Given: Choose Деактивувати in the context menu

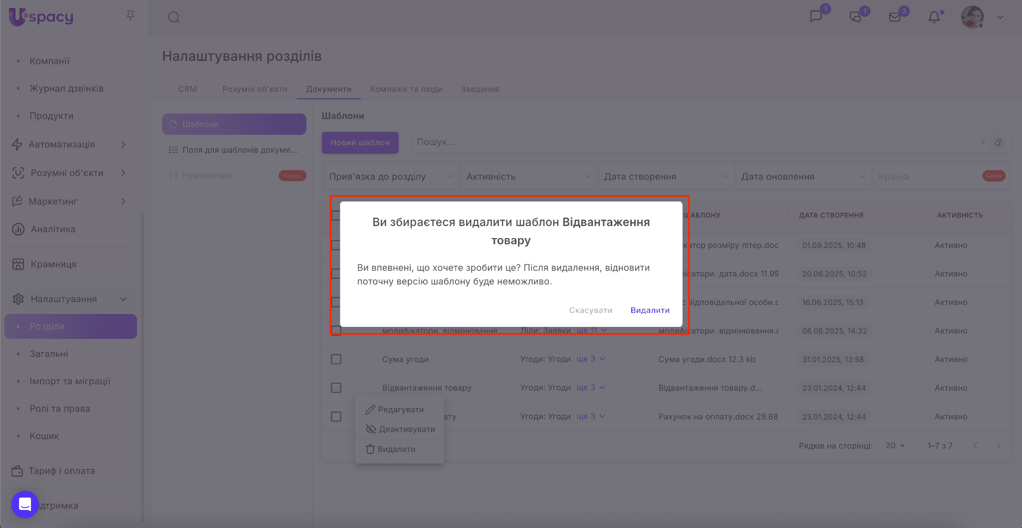Looking at the screenshot, I should click(x=399, y=429).
